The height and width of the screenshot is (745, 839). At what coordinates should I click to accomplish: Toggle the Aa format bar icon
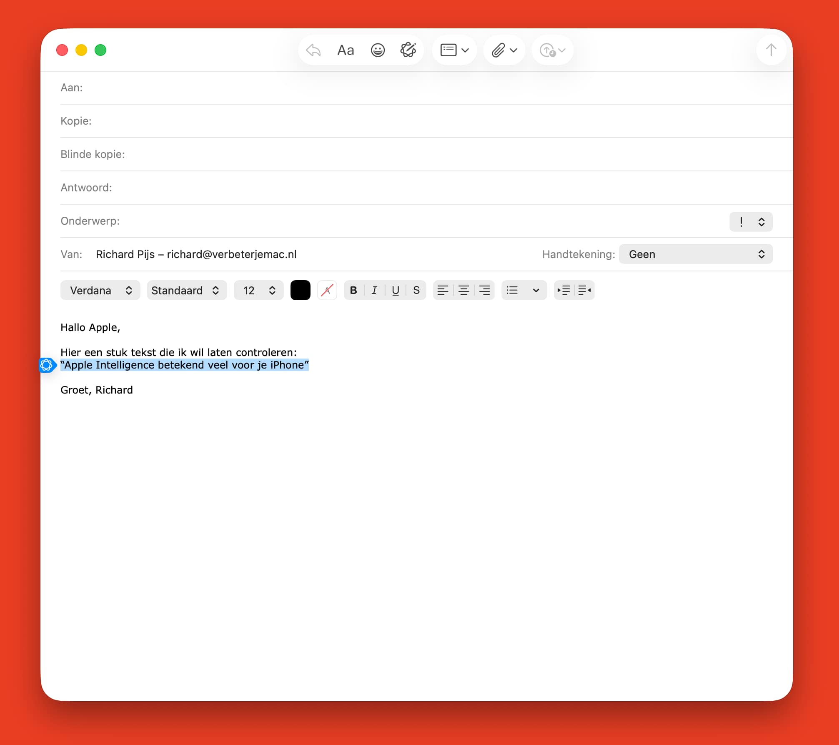click(x=345, y=50)
